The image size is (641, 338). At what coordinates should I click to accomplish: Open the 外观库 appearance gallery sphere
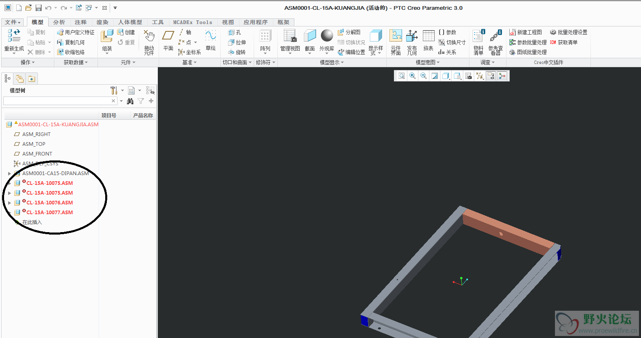[327, 36]
